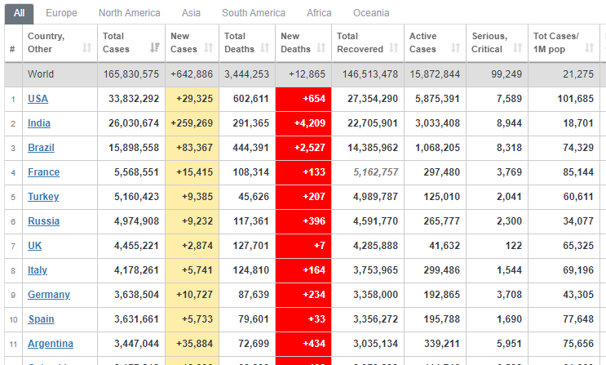Click World total cases 165,830,575

pos(131,74)
